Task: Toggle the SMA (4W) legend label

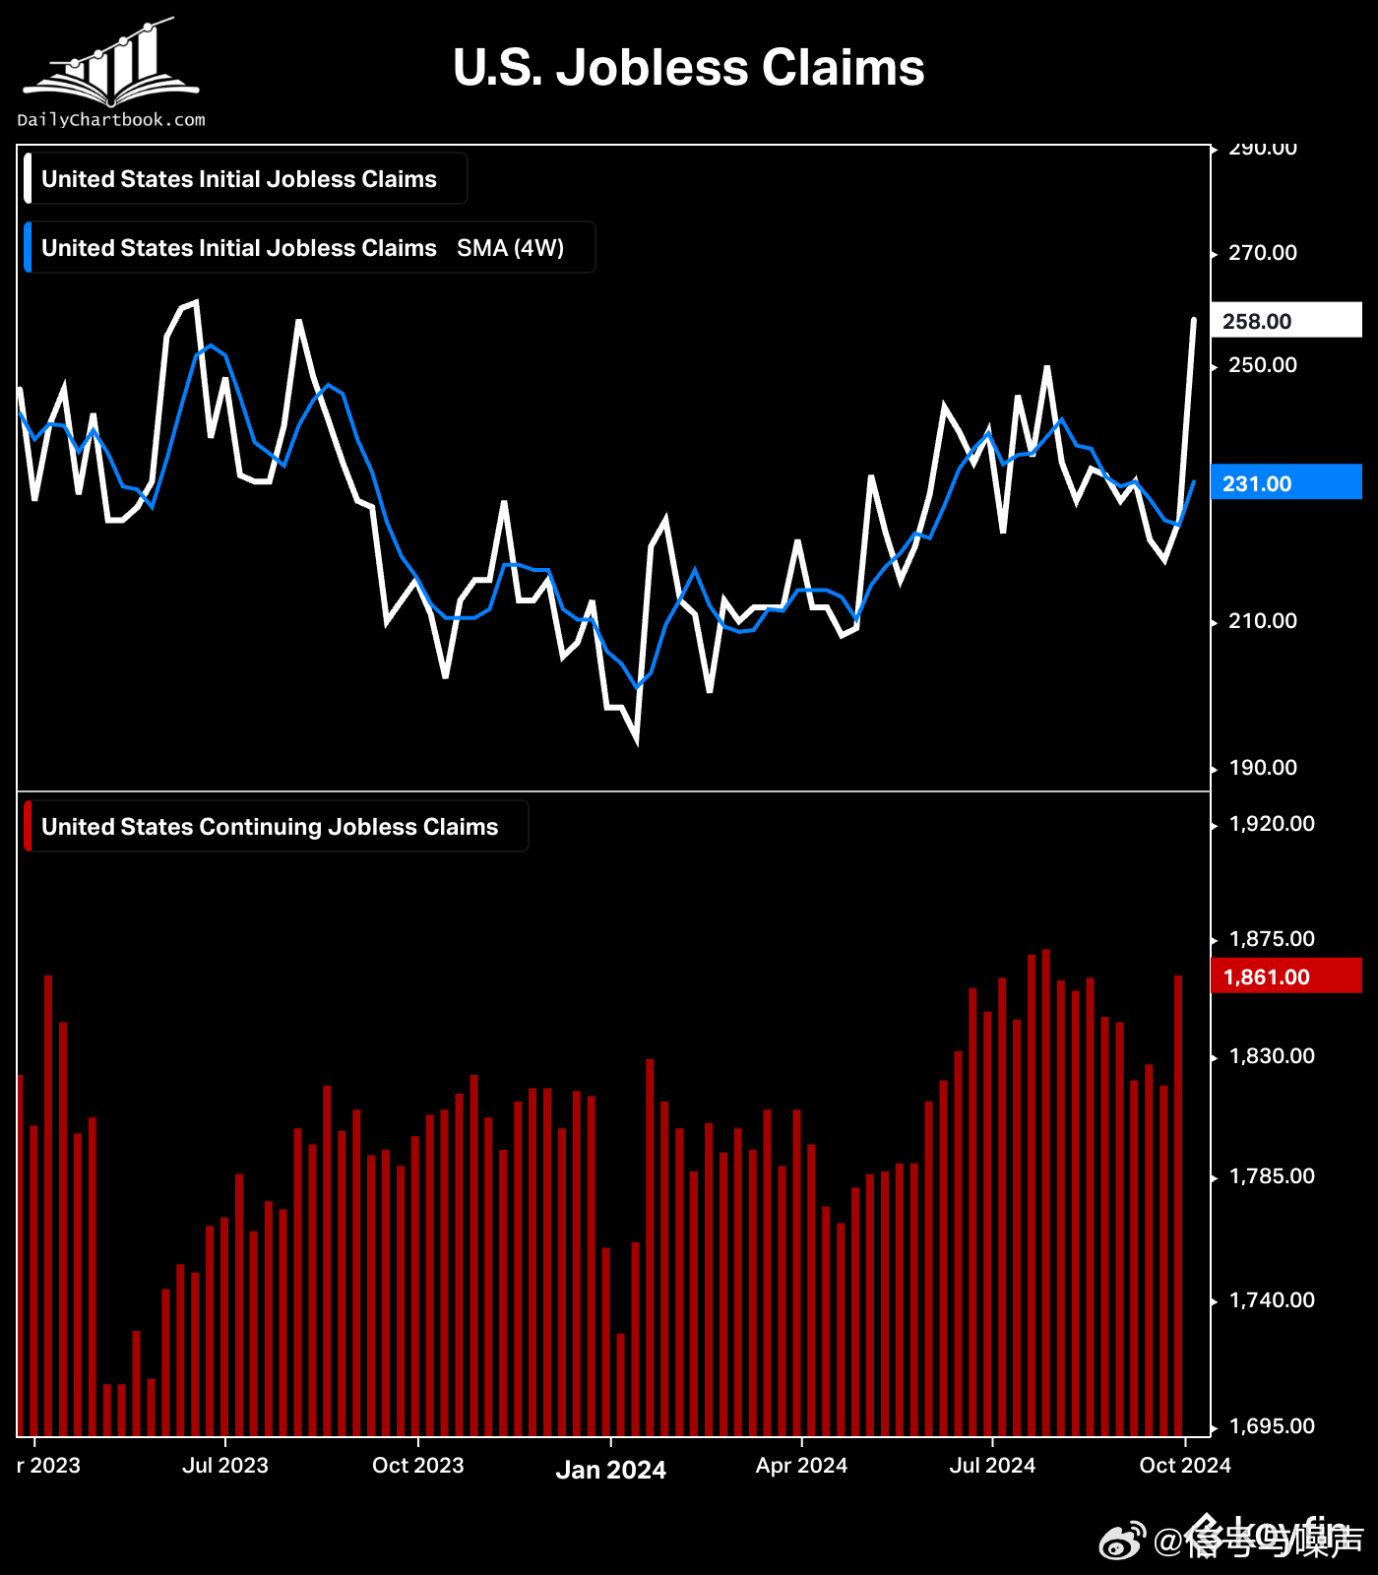Action: [x=510, y=248]
